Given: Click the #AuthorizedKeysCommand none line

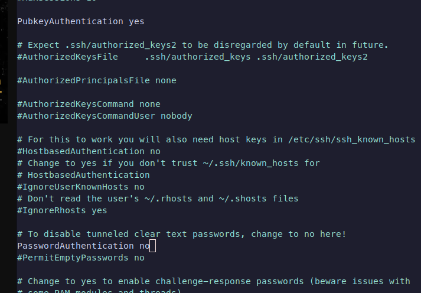Looking at the screenshot, I should pos(89,104).
